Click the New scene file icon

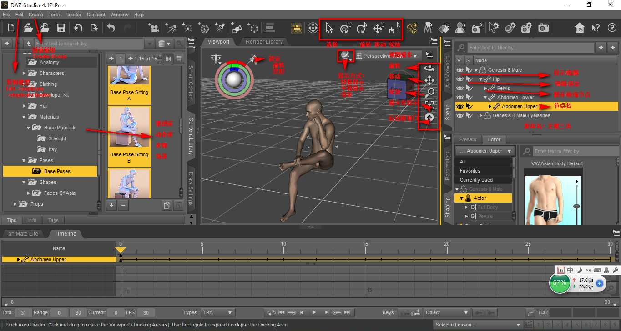[x=11, y=28]
